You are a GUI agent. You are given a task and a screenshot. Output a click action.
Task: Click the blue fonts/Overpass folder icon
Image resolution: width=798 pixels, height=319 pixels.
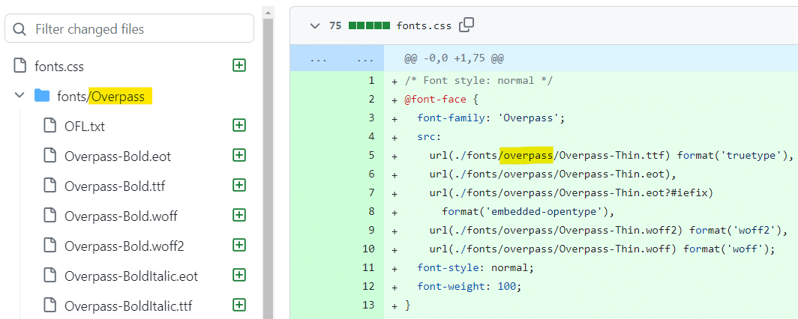pyautogui.click(x=42, y=96)
